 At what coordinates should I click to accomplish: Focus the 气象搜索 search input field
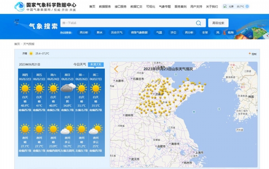[128, 23]
